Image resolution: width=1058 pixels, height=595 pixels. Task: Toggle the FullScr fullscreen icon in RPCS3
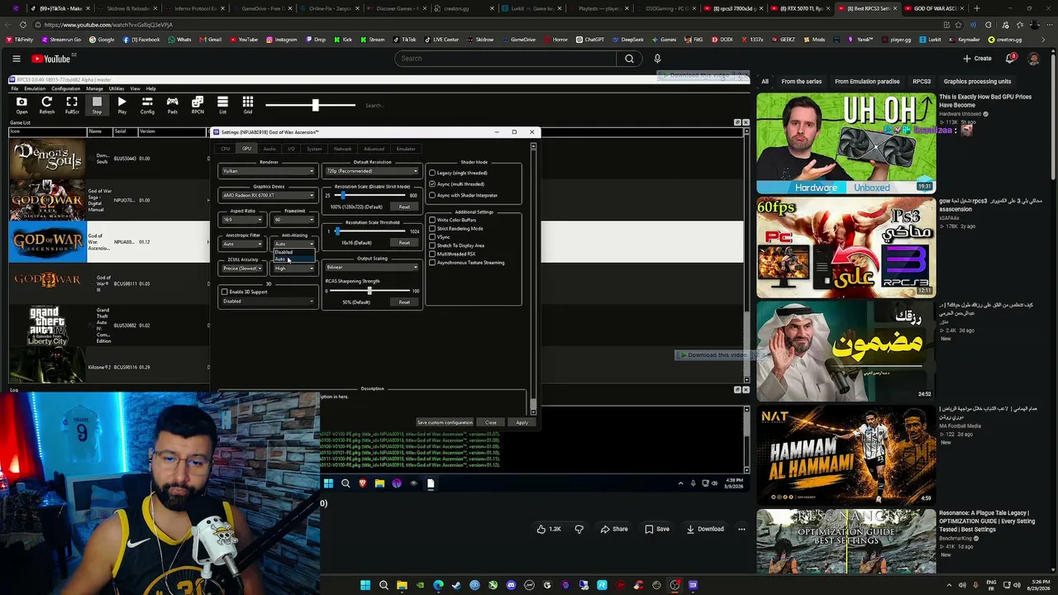[x=72, y=105]
